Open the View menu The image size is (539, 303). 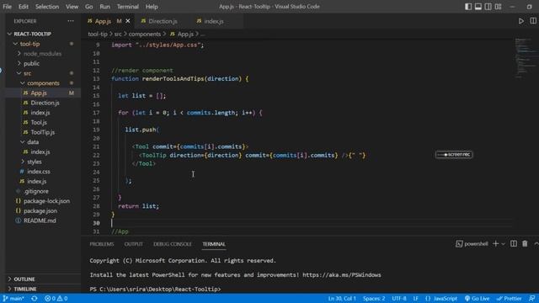72,7
